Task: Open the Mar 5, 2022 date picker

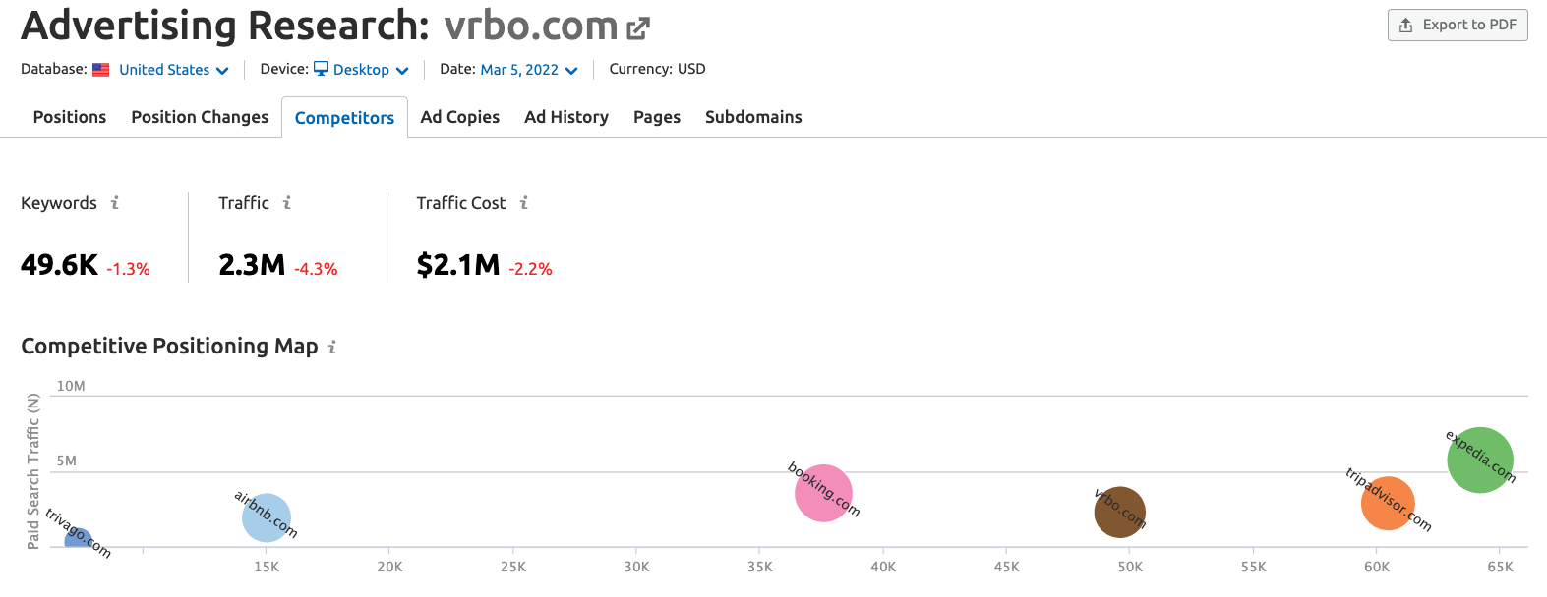Action: (x=529, y=70)
